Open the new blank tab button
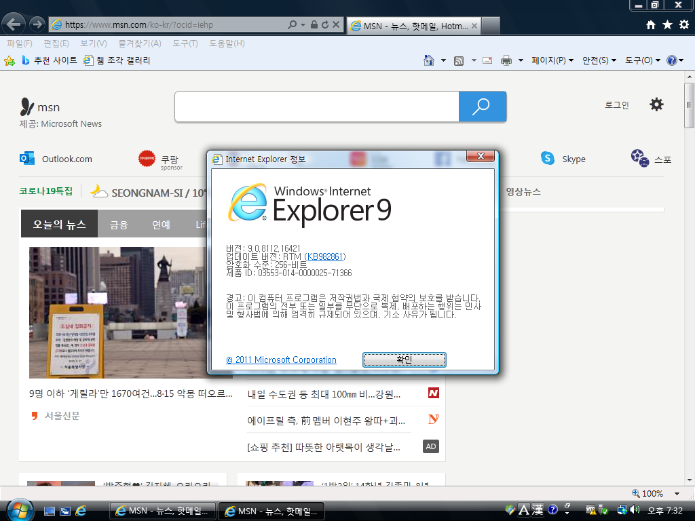The width and height of the screenshot is (695, 521). point(491,26)
